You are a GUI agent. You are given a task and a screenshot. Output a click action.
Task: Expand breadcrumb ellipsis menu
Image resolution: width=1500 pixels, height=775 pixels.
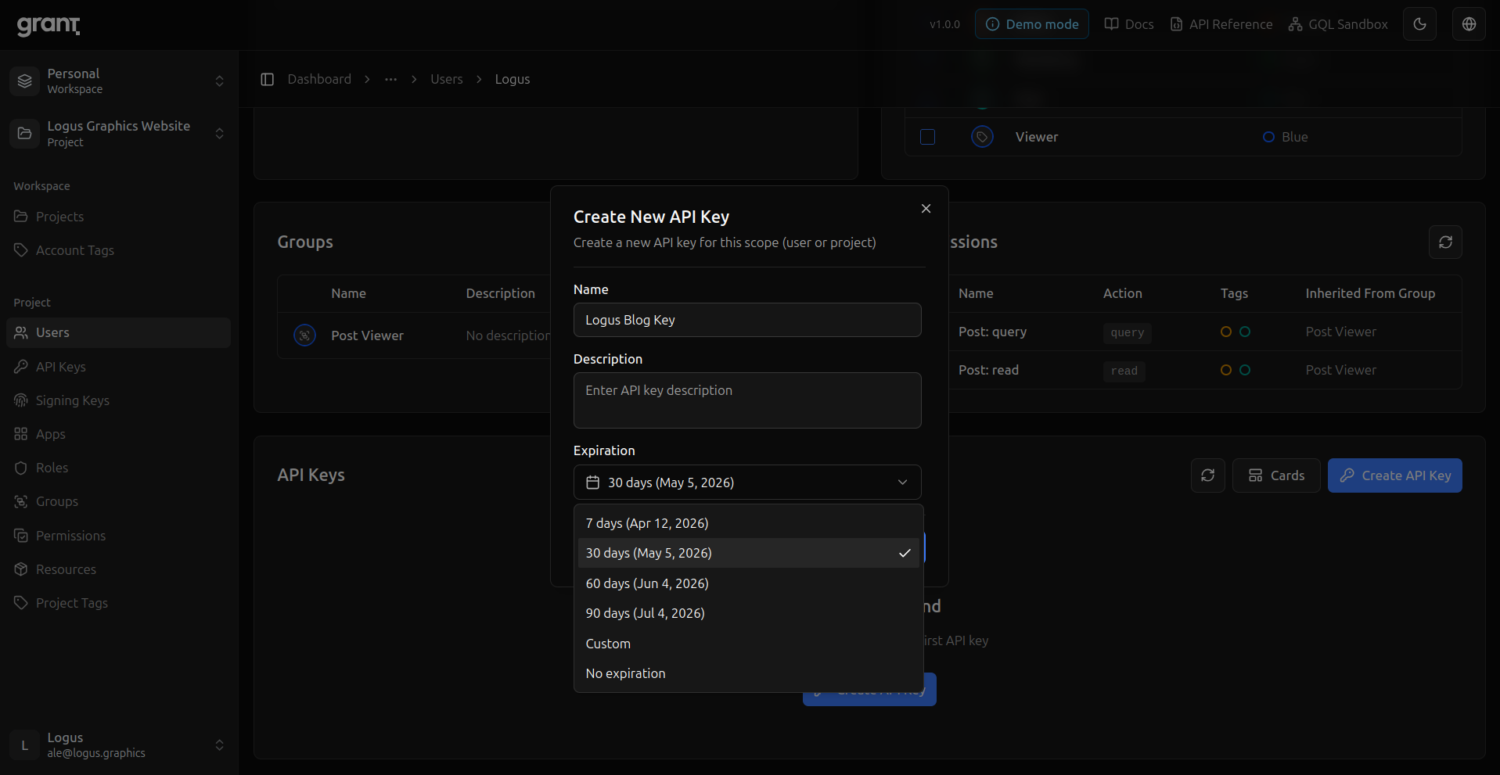390,79
